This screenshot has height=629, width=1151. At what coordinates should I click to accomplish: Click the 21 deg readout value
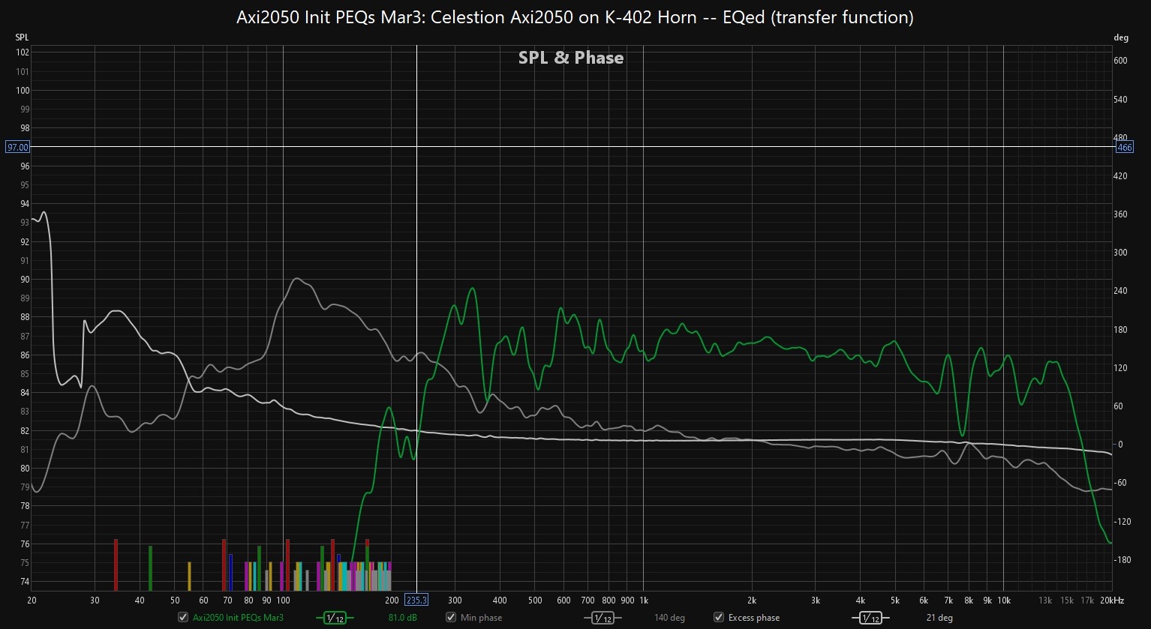pyautogui.click(x=939, y=618)
